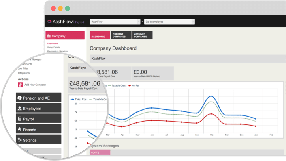Viewport: 286px width, 161px height.
Task: Toggle Net Pay series in legend
Action: (134, 84)
